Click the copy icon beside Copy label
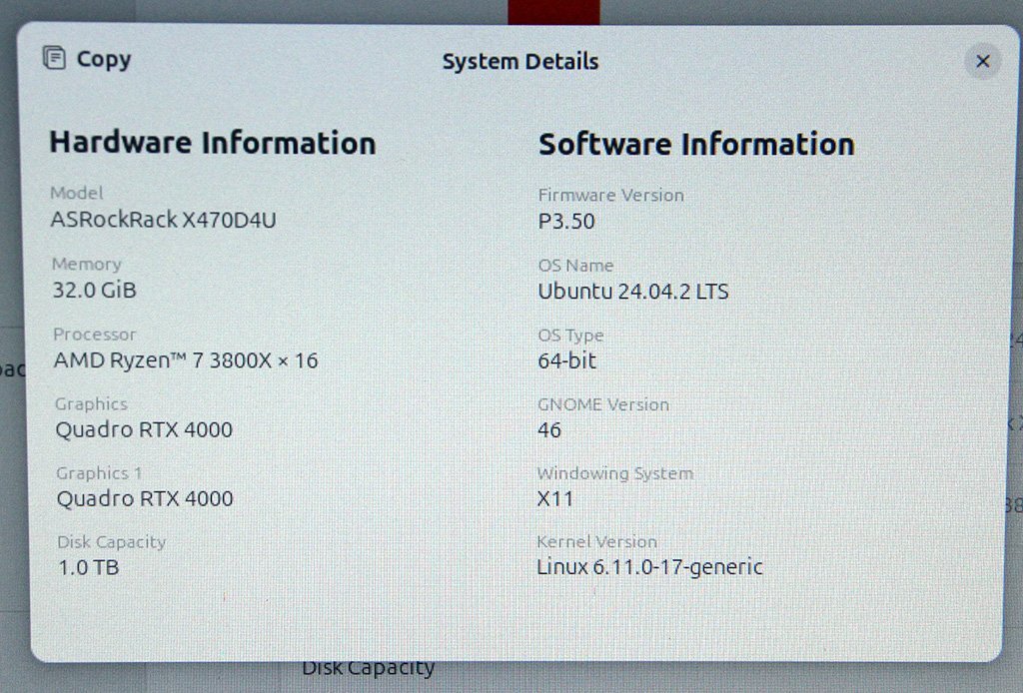This screenshot has width=1023, height=693. tap(54, 58)
